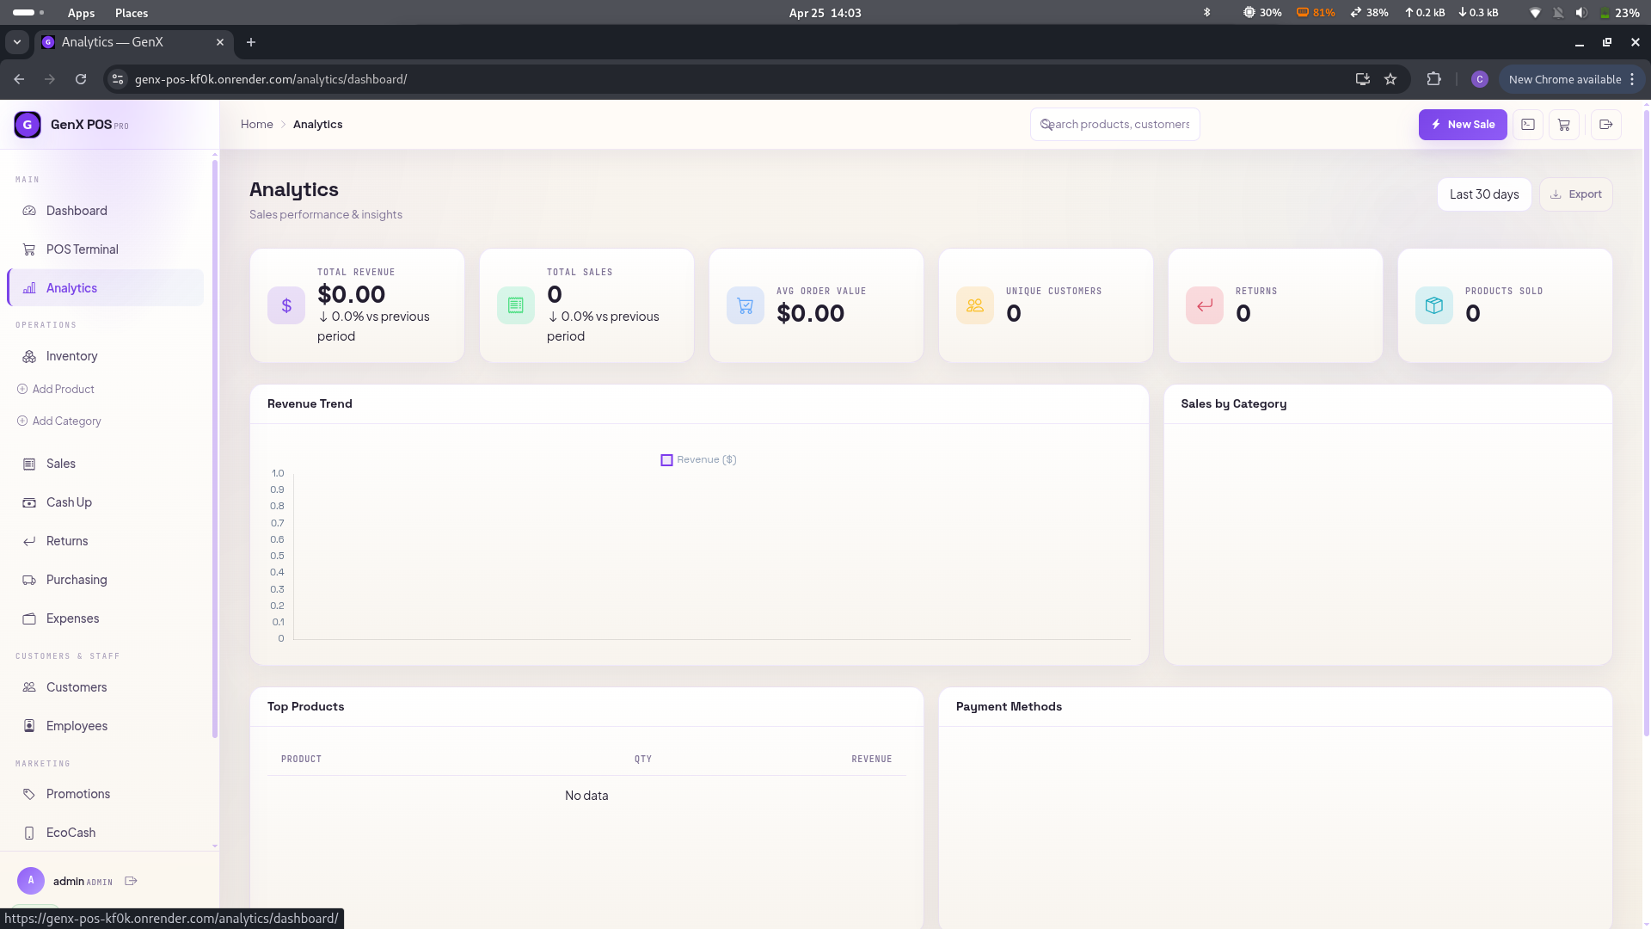Open Inventory in the sidebar

(x=105, y=356)
